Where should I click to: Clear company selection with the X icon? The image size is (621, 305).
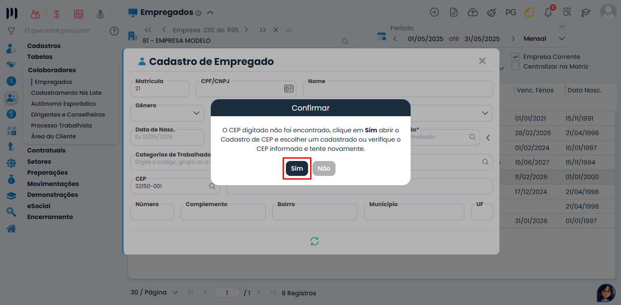coord(276,30)
